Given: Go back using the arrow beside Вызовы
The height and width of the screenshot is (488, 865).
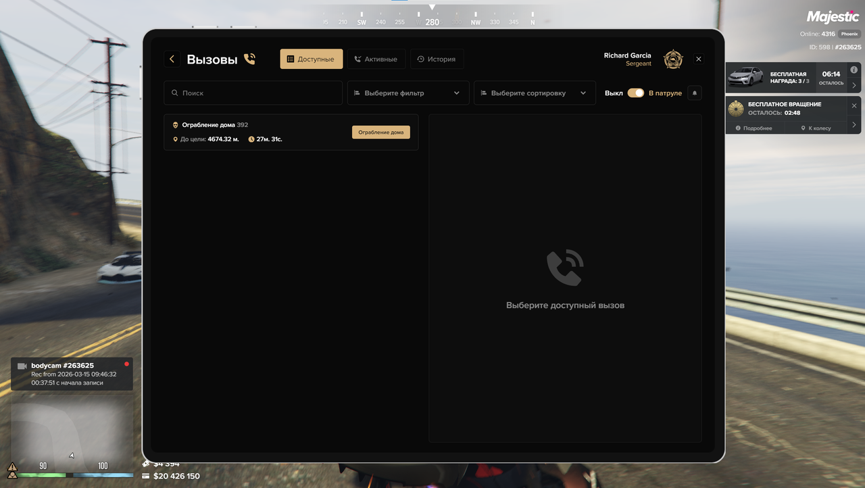Looking at the screenshot, I should click(x=172, y=59).
